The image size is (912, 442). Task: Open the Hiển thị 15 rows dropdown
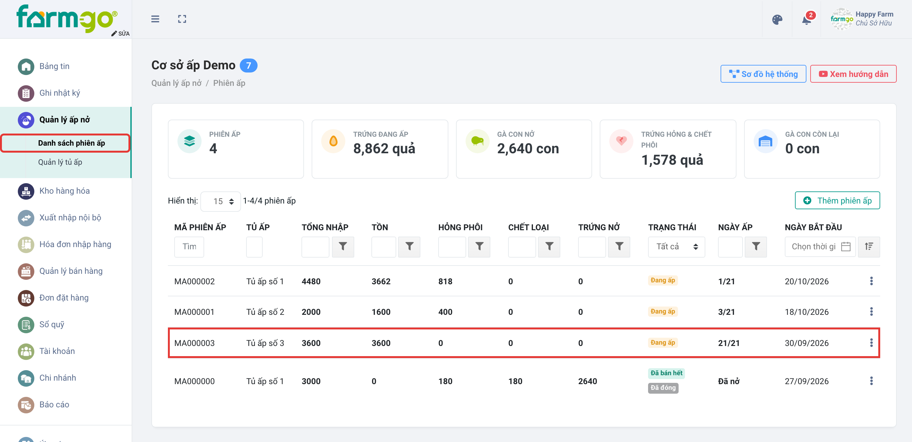coord(221,201)
